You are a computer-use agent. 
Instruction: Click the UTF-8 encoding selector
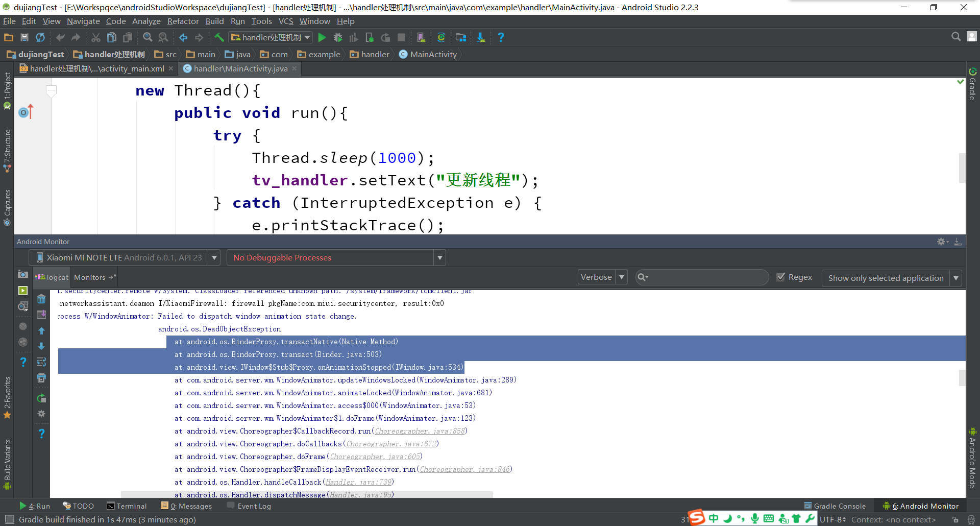(x=833, y=519)
